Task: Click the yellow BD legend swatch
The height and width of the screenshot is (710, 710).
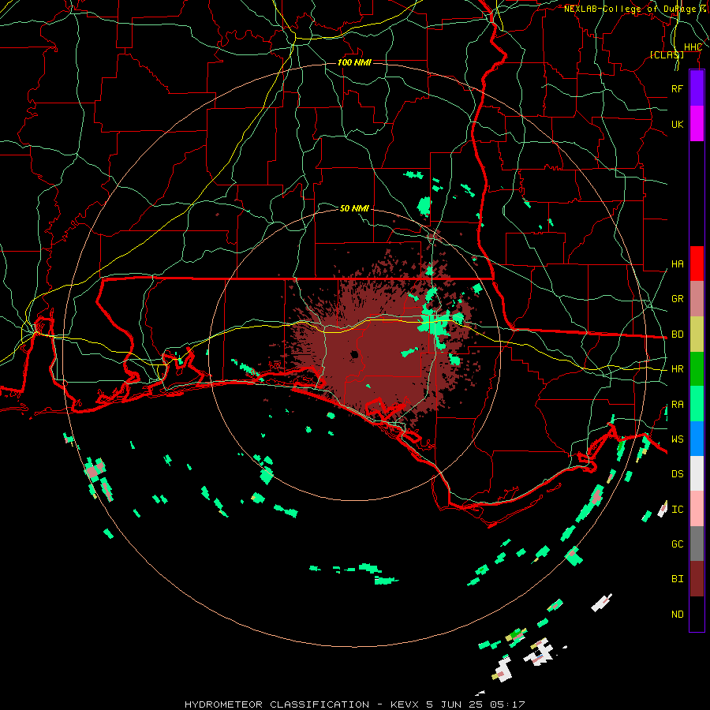Action: coord(697,334)
